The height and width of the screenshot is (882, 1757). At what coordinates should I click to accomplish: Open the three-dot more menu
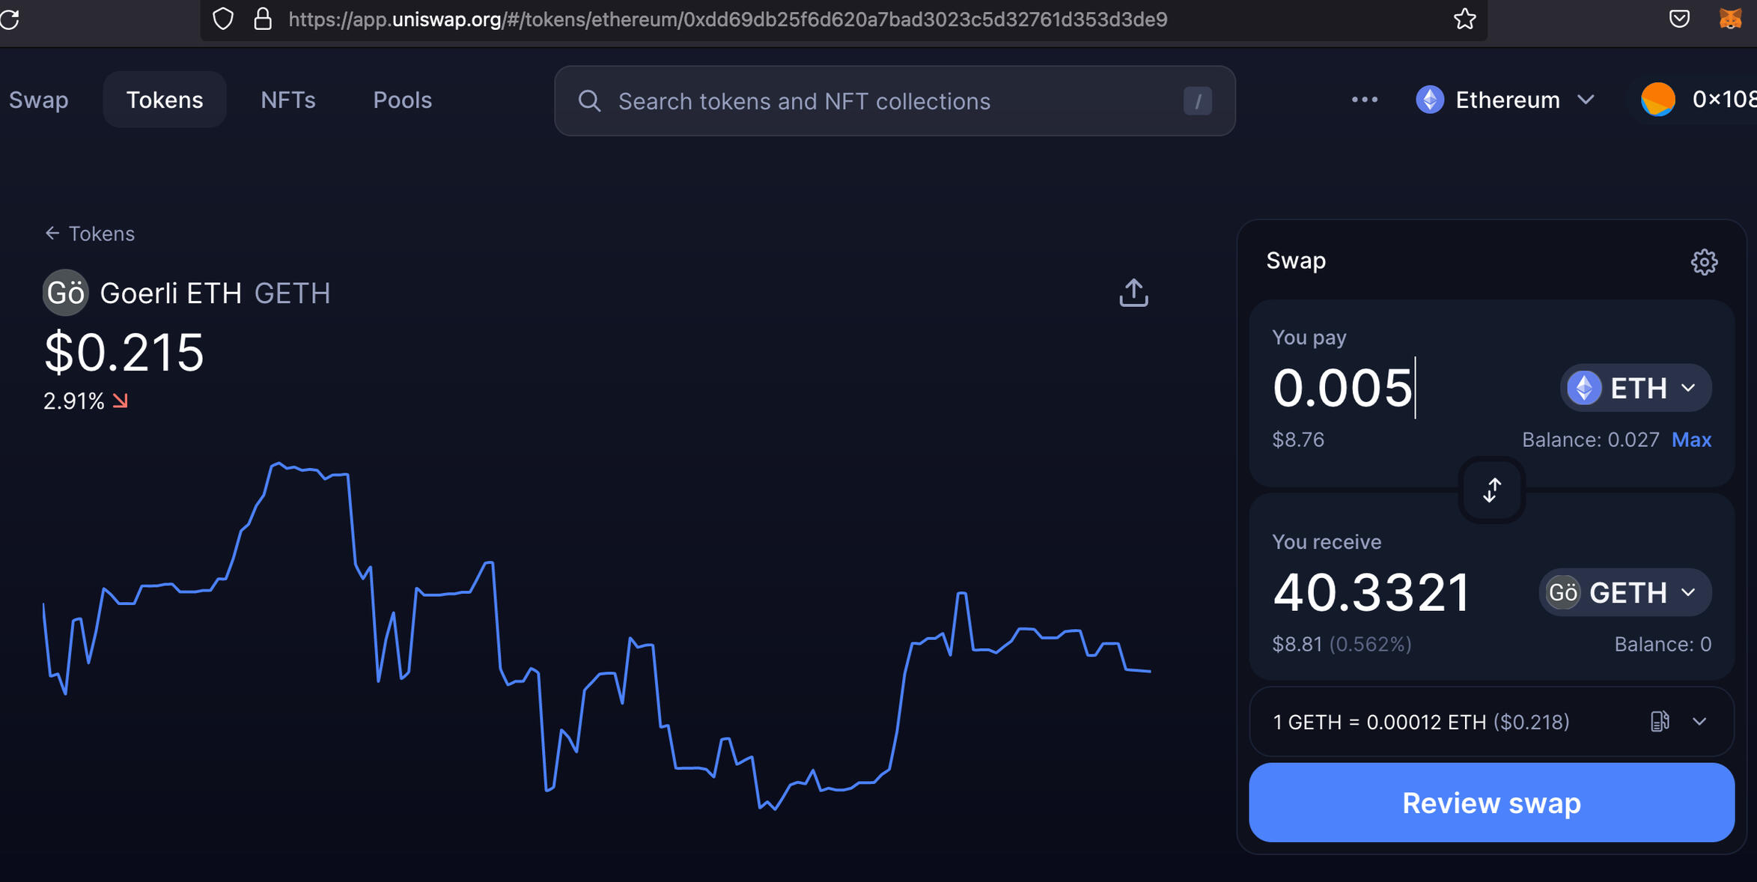click(1364, 100)
